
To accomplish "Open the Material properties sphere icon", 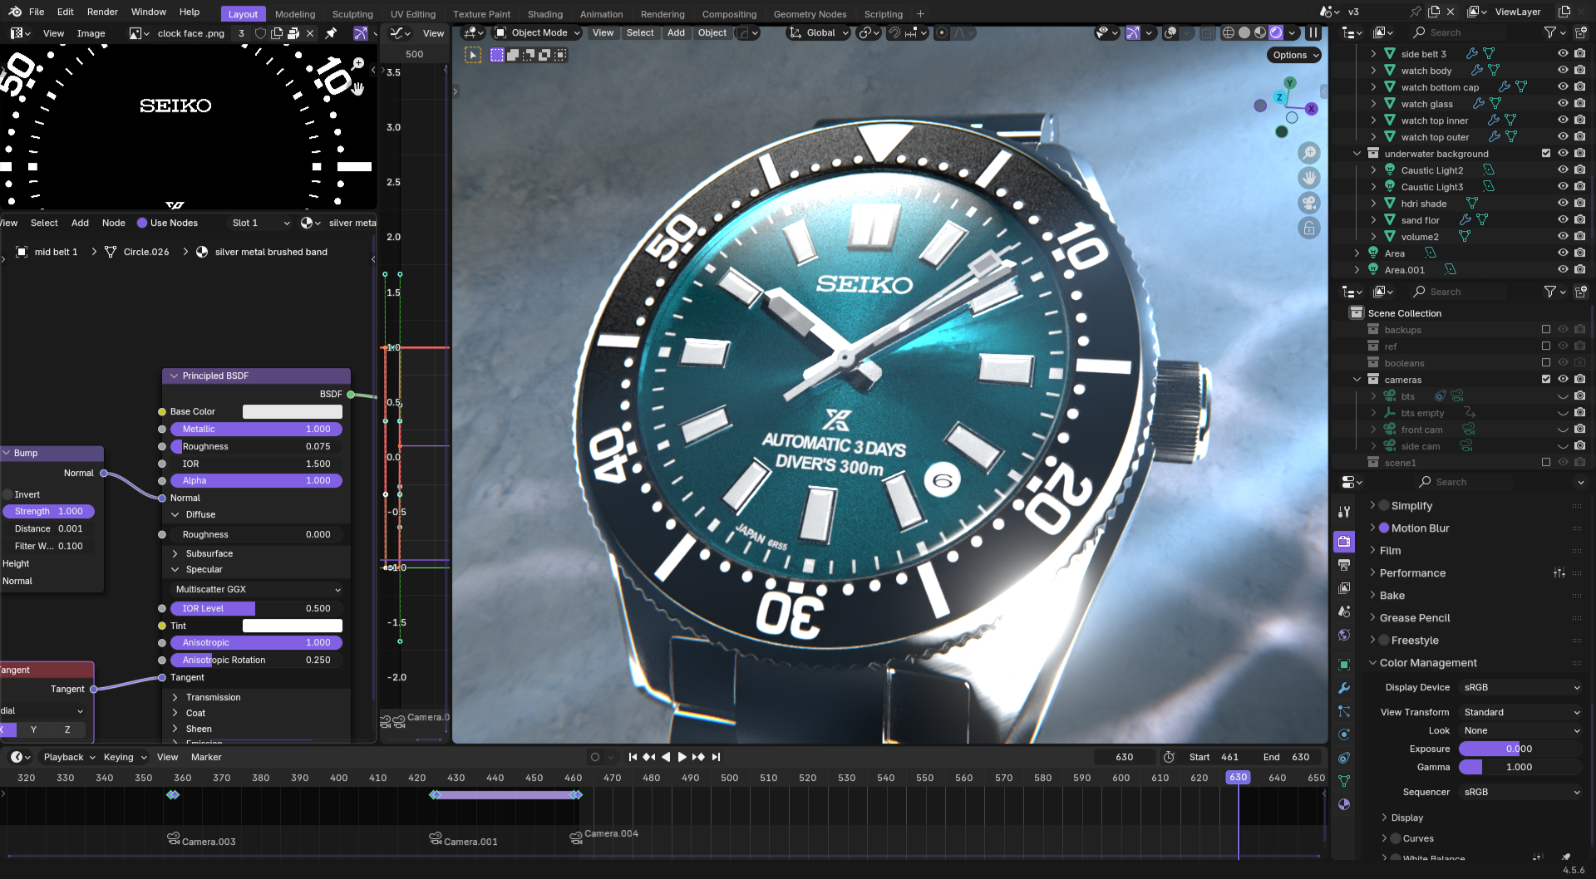I will 1344,804.
